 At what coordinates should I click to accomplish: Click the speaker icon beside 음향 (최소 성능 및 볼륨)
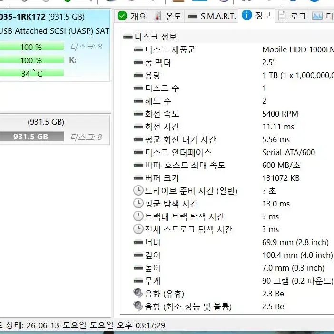click(x=138, y=305)
